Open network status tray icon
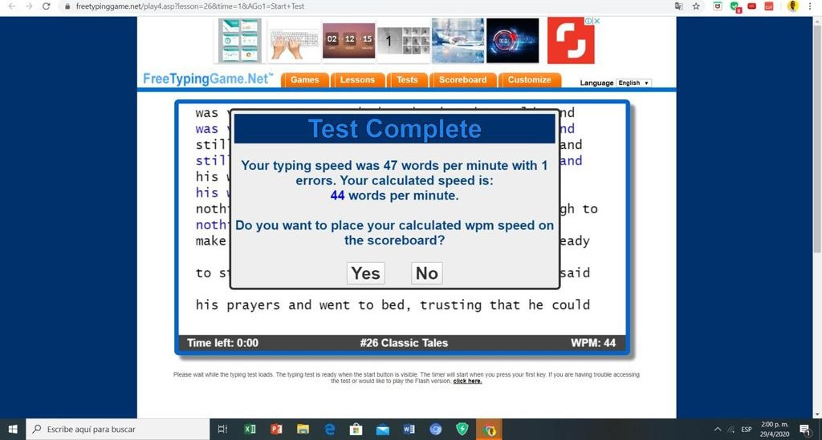Image resolution: width=822 pixels, height=440 pixels. [x=730, y=429]
